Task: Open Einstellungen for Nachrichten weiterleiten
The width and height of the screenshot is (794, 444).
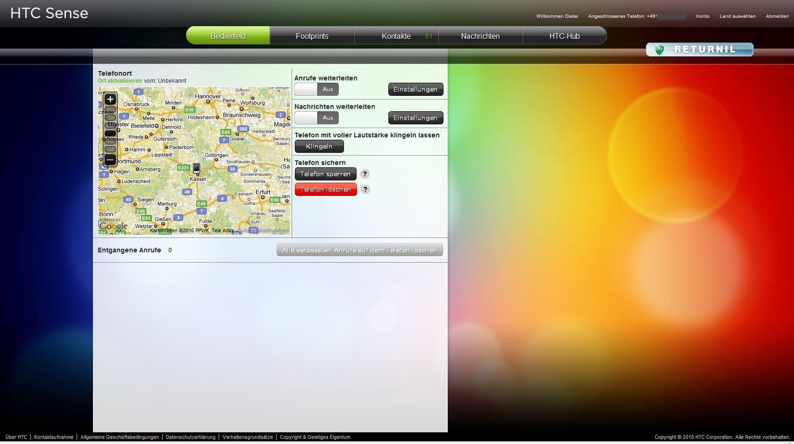Action: click(x=415, y=118)
